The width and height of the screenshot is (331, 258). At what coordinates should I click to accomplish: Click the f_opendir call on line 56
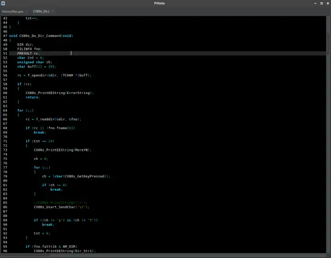[36, 75]
